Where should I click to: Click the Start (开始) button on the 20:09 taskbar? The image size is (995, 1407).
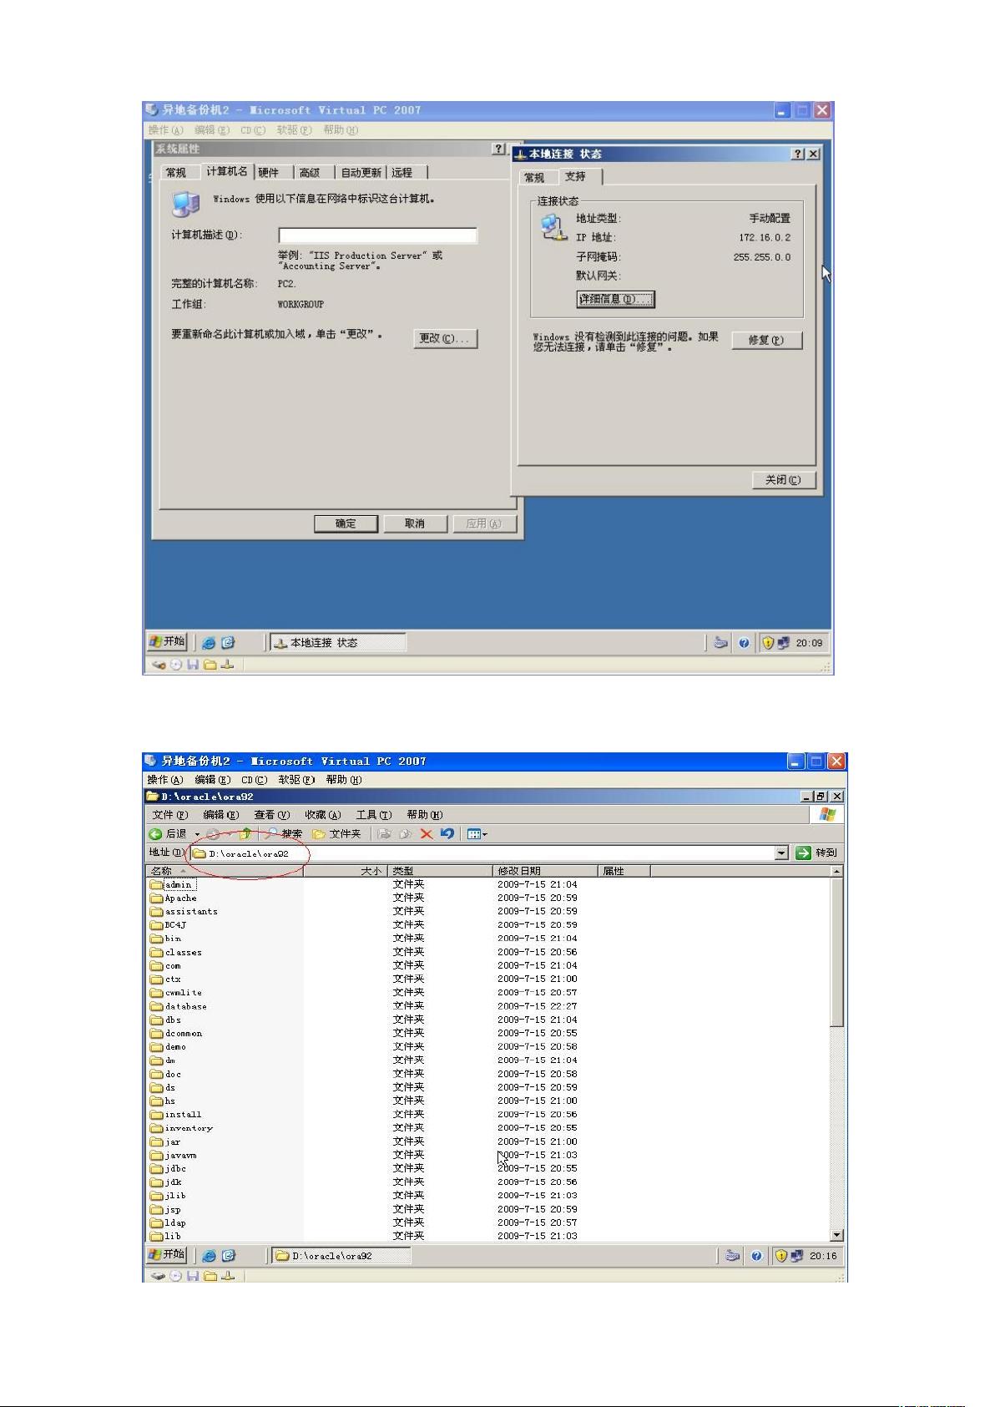click(167, 642)
